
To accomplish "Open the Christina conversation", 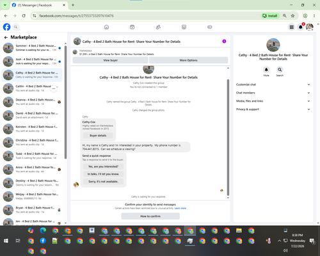I will click(x=32, y=142).
